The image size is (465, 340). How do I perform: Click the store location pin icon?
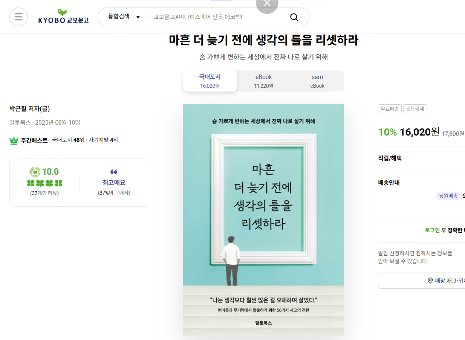430,281
